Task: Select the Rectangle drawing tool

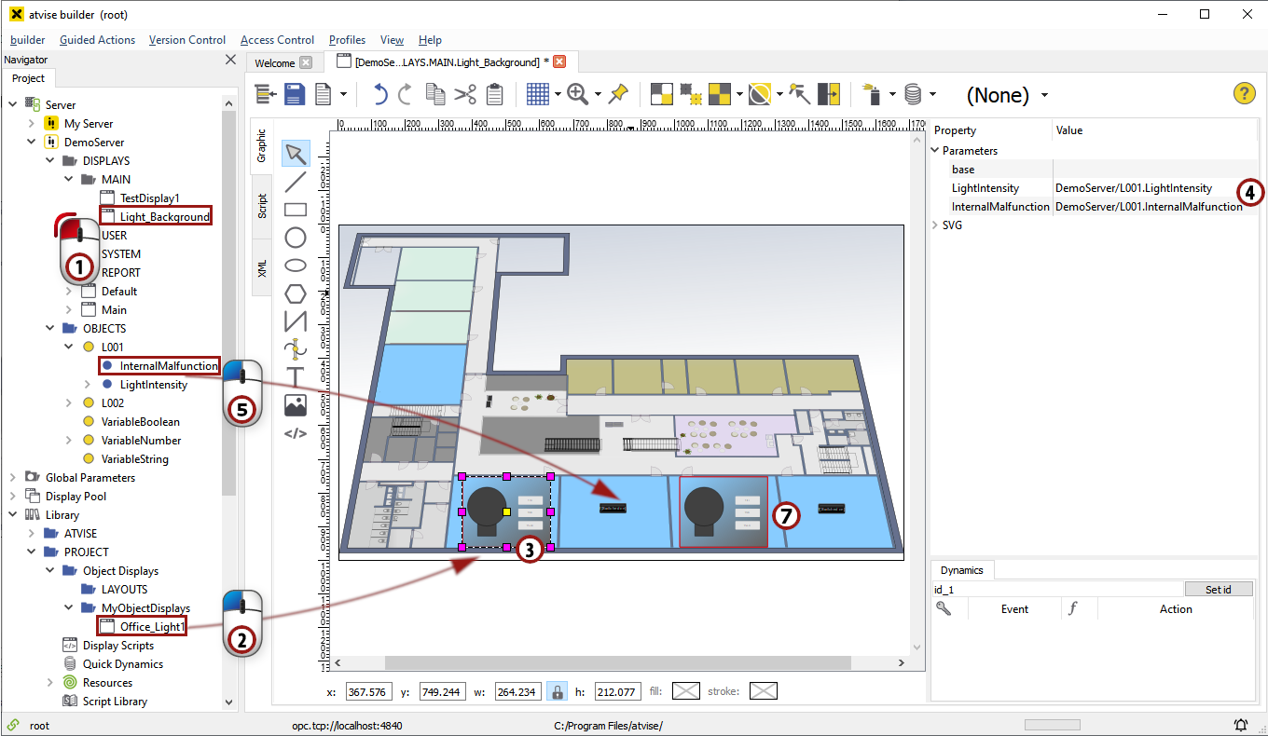Action: [295, 210]
